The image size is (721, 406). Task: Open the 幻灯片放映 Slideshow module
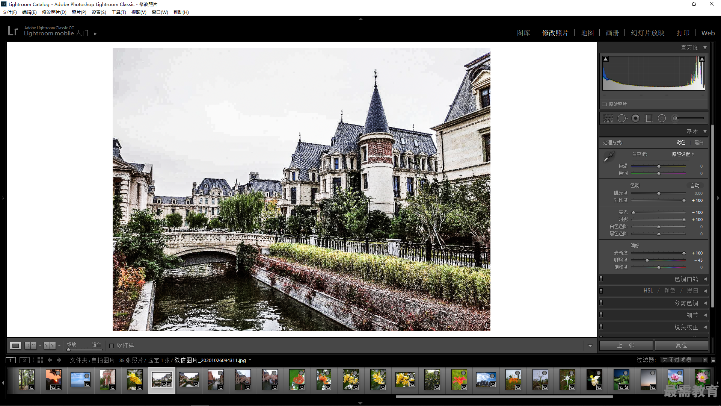pyautogui.click(x=648, y=33)
